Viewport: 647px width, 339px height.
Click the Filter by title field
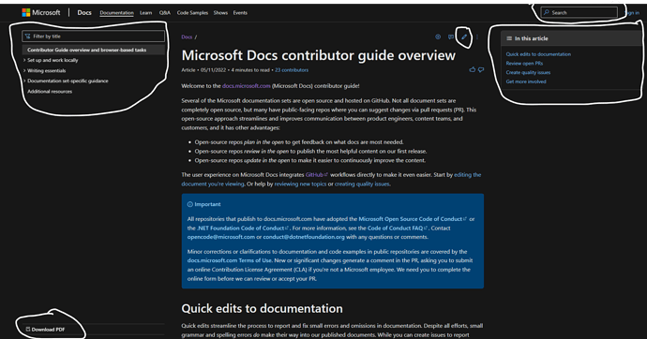click(93, 37)
